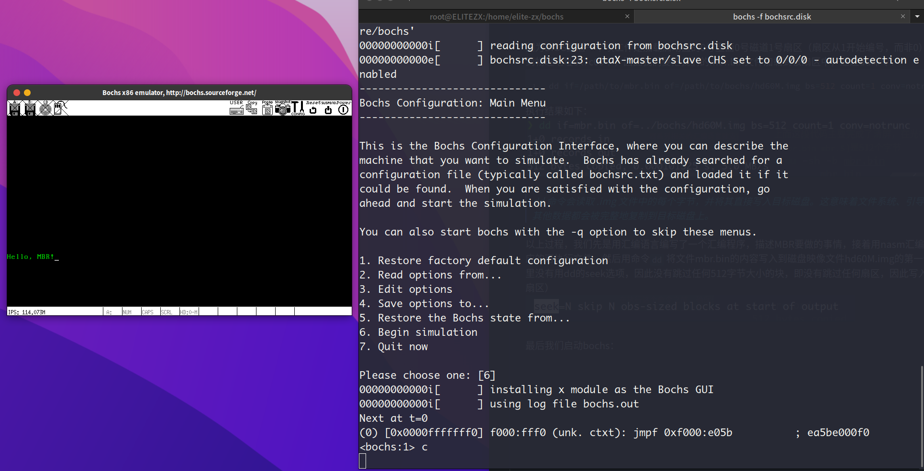Switch to root@ELITEZX:/home/elite-zx/bochs tab
924x471 pixels.
(x=496, y=17)
